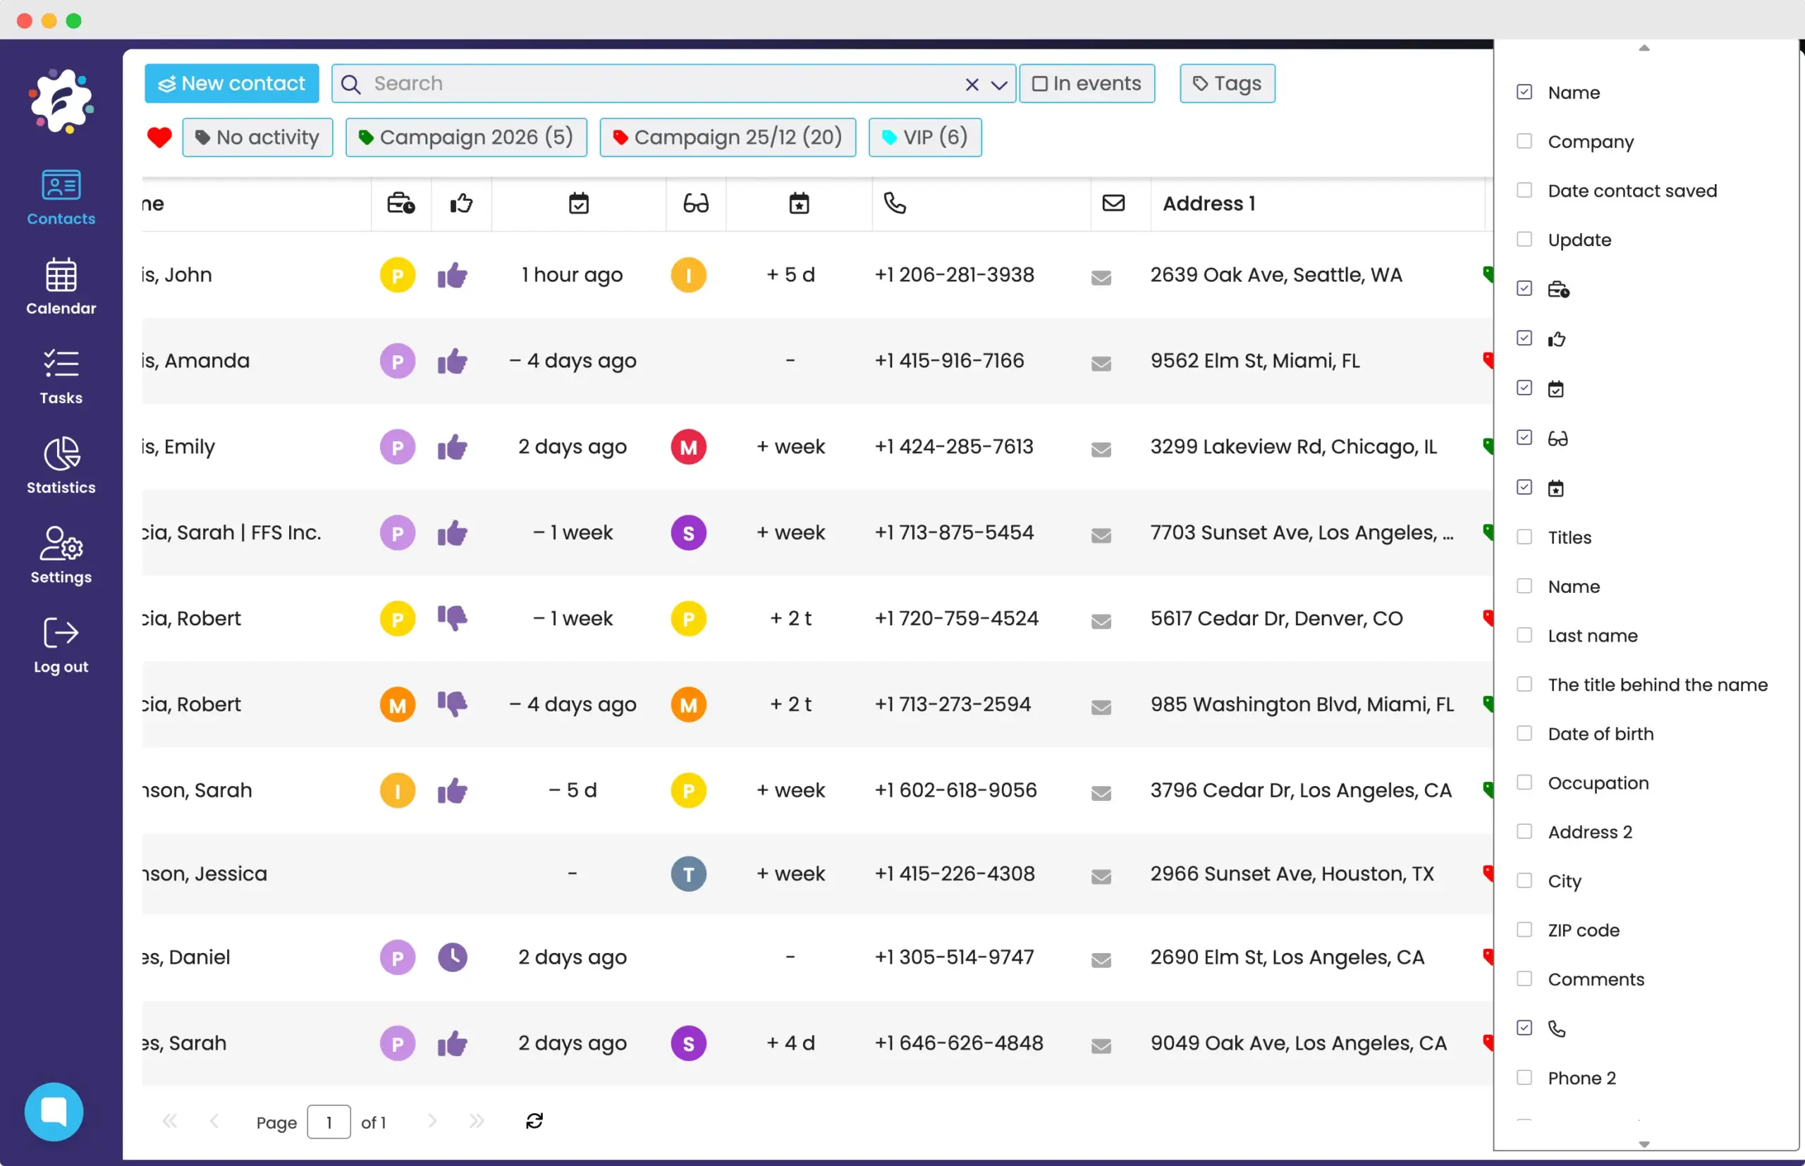Click the red heart favorites filter

pos(159,137)
